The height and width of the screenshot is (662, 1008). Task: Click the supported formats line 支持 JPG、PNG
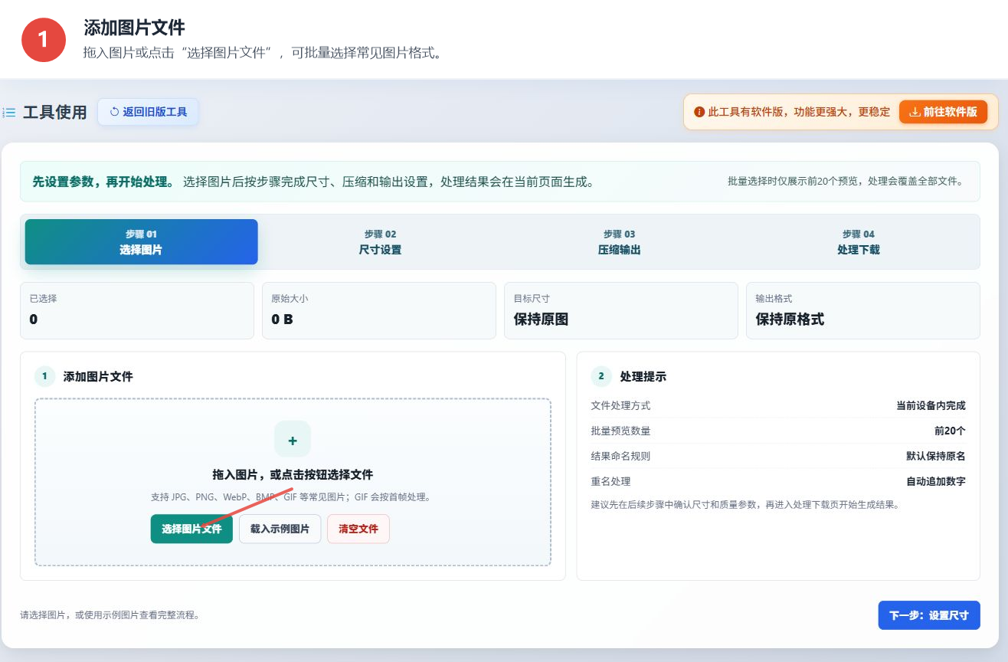point(291,496)
